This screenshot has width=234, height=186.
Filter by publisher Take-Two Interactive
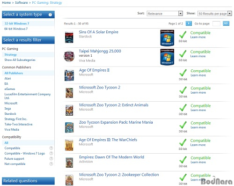click(x=18, y=124)
